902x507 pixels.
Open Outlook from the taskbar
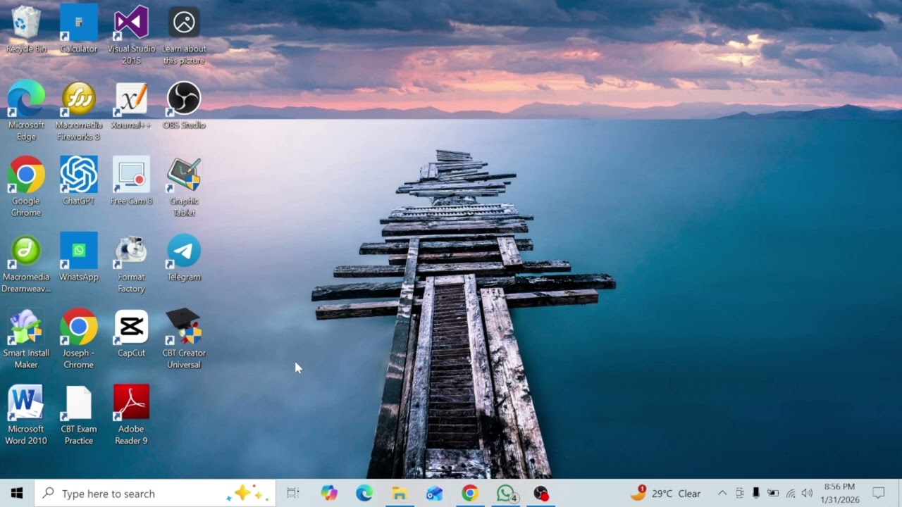435,494
